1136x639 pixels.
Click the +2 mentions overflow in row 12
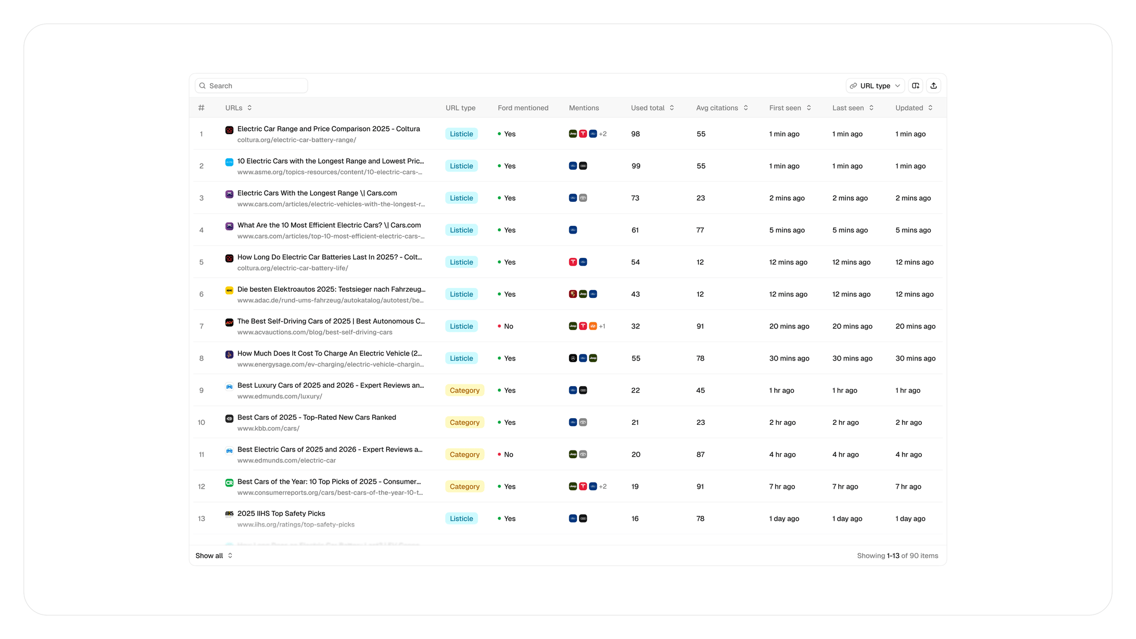[603, 486]
